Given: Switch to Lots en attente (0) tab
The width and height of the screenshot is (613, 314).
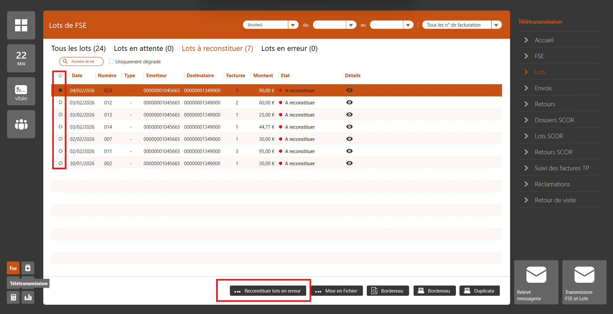Looking at the screenshot, I should (x=144, y=48).
